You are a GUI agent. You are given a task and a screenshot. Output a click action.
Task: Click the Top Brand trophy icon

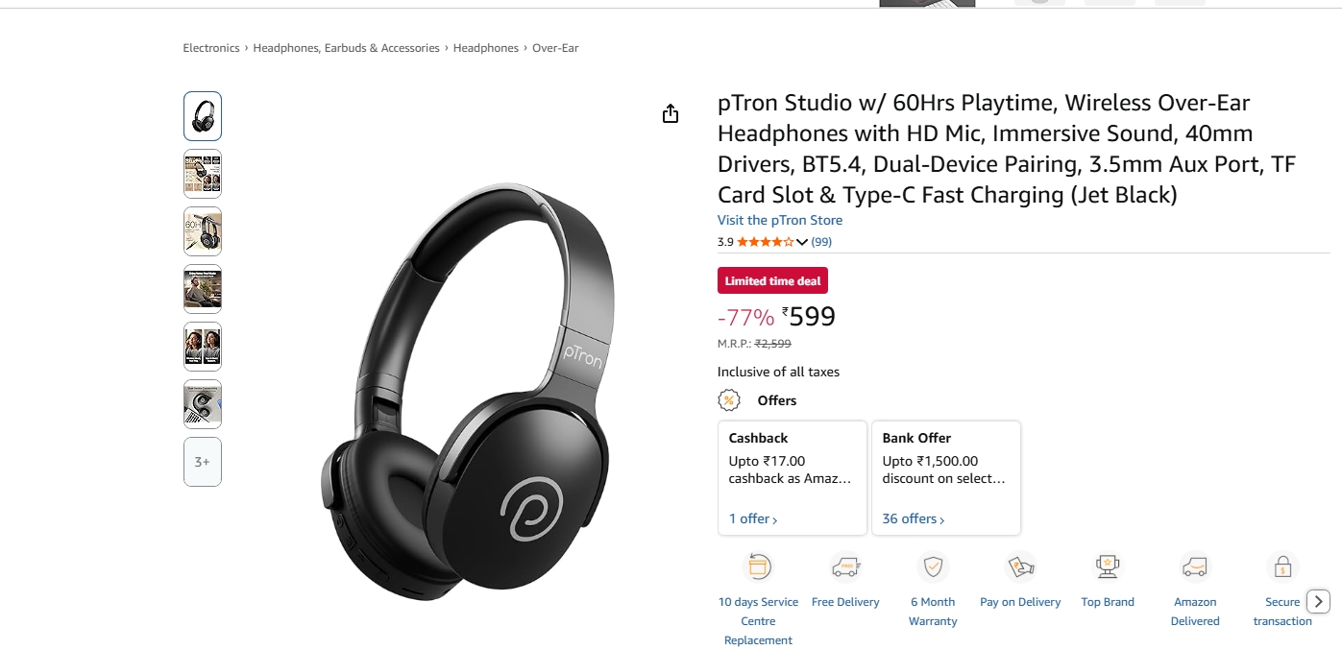1108,566
